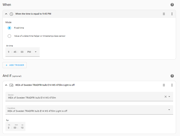Click the clock icon on the time trigger
Viewport: 180px width, 136px height.
tap(11, 14)
